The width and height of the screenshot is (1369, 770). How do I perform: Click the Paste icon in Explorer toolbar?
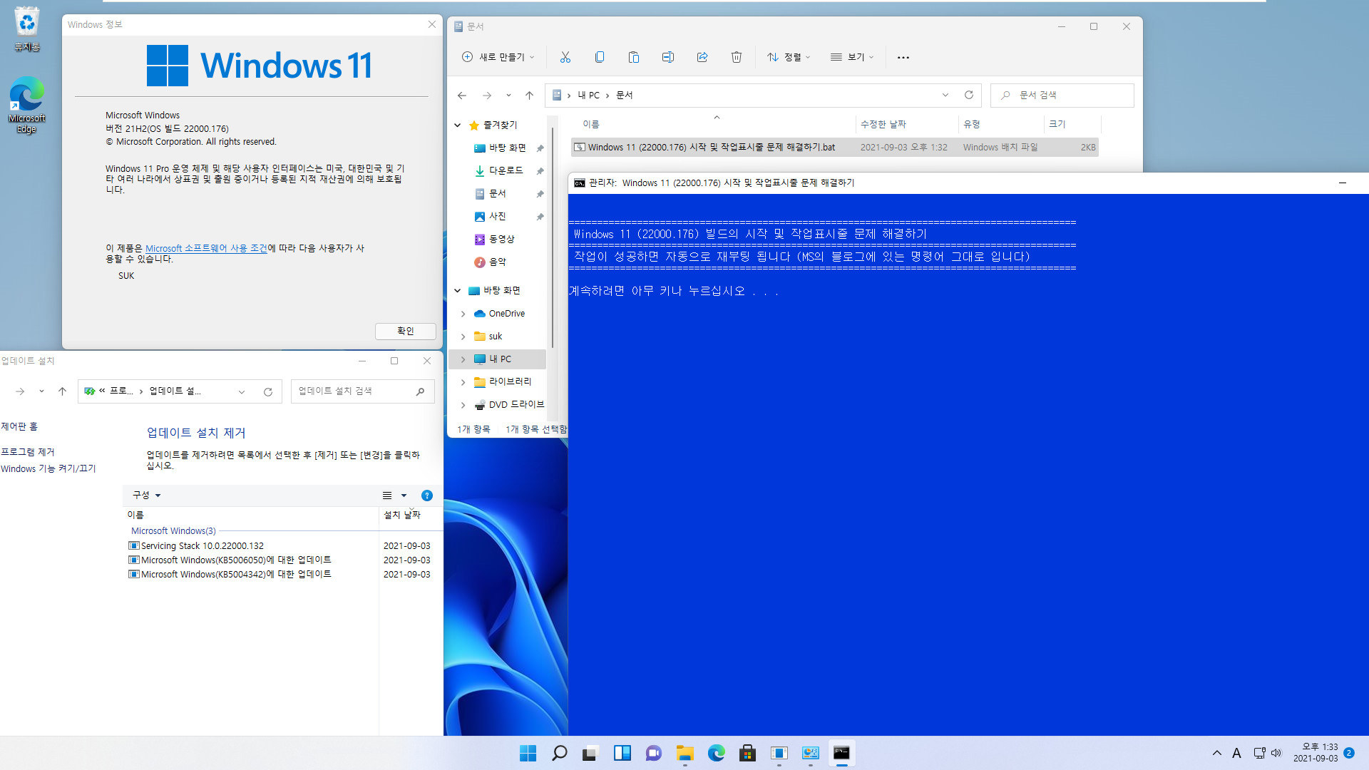634,57
